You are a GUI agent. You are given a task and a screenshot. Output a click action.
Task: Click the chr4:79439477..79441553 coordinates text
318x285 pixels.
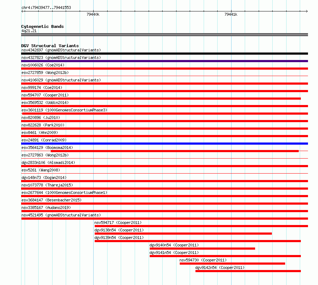pos(46,7)
